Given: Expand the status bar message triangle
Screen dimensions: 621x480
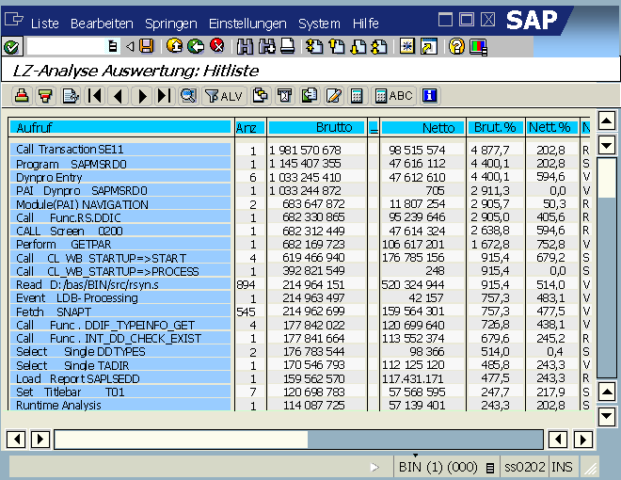Looking at the screenshot, I should point(374,468).
